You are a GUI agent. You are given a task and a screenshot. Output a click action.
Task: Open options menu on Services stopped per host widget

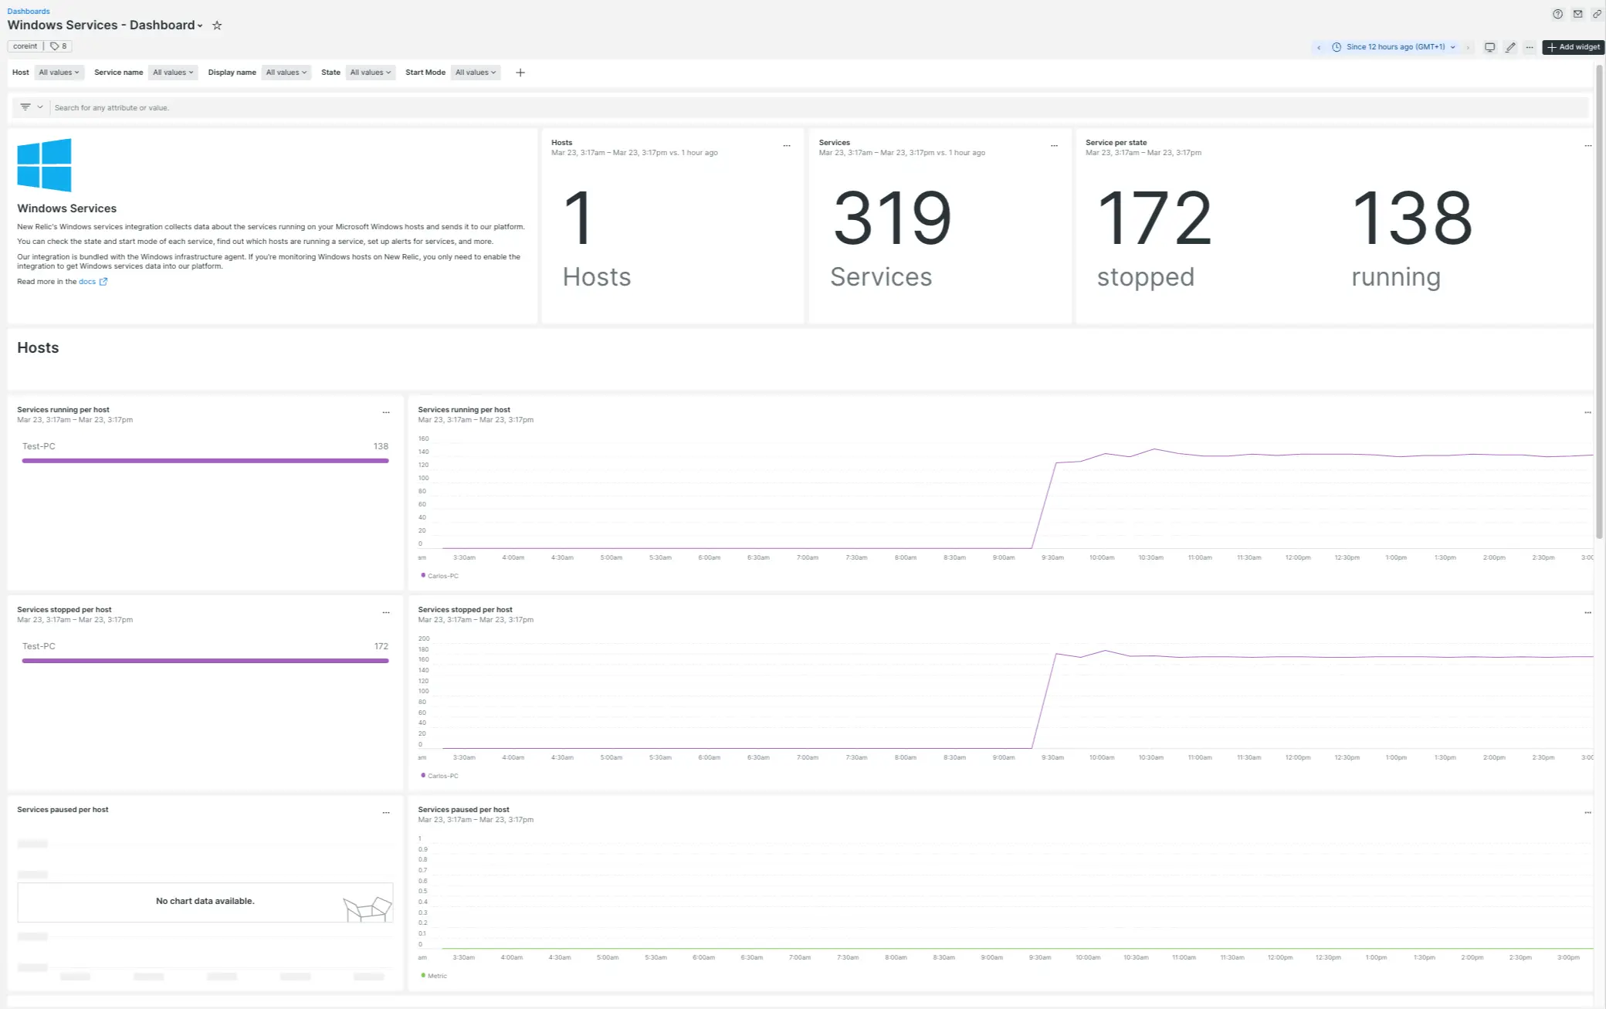386,612
